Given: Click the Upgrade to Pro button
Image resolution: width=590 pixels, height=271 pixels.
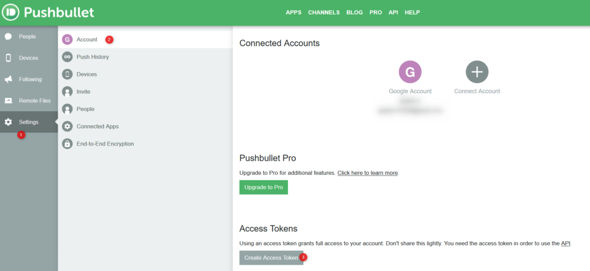Looking at the screenshot, I should click(x=264, y=187).
